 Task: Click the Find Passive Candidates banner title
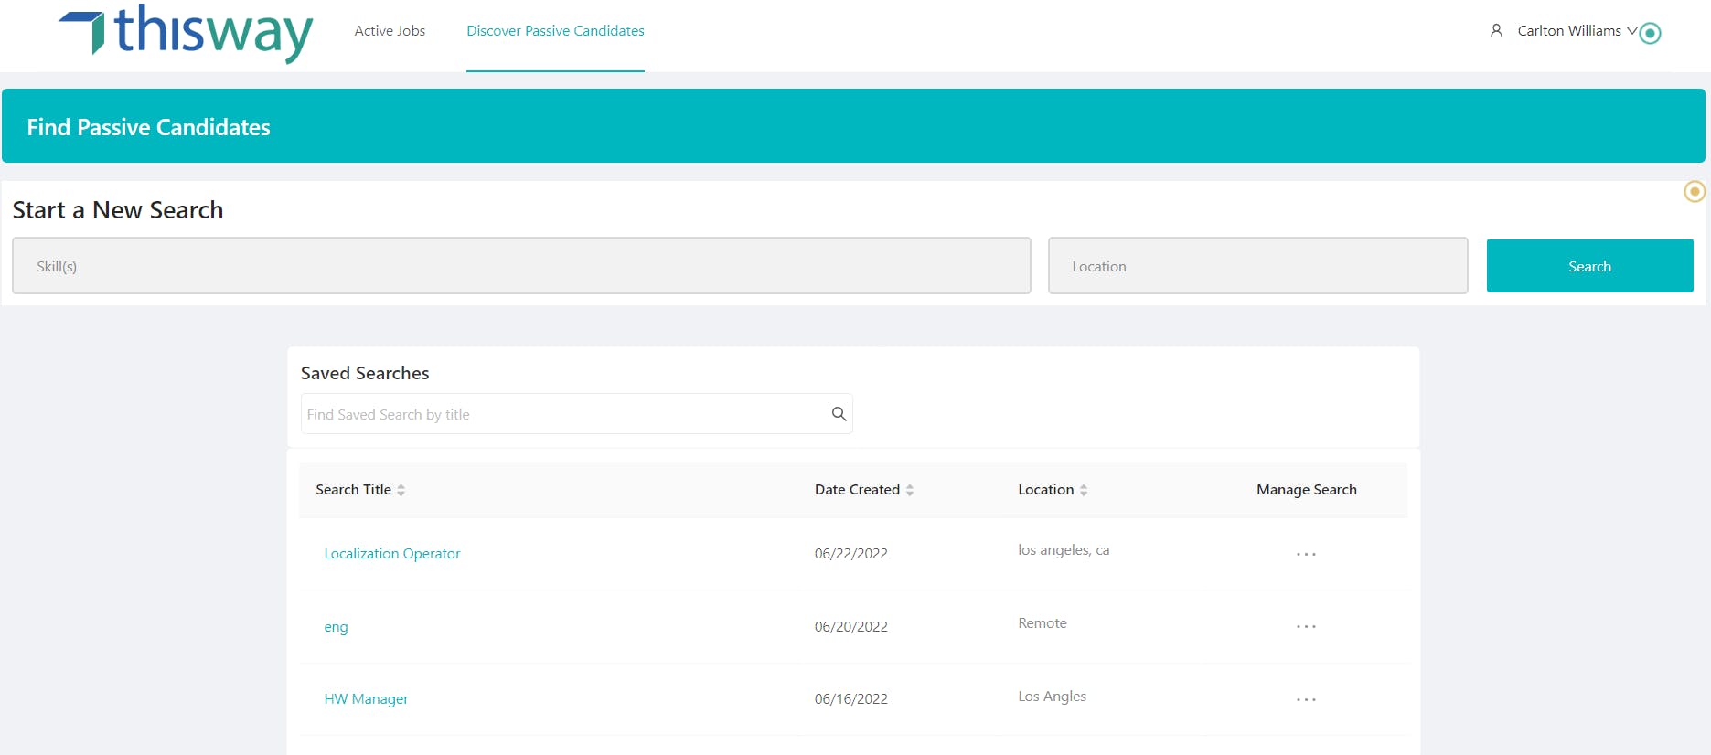click(x=148, y=127)
